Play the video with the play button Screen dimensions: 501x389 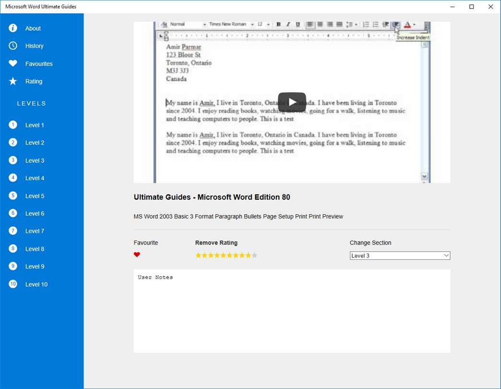pos(292,102)
